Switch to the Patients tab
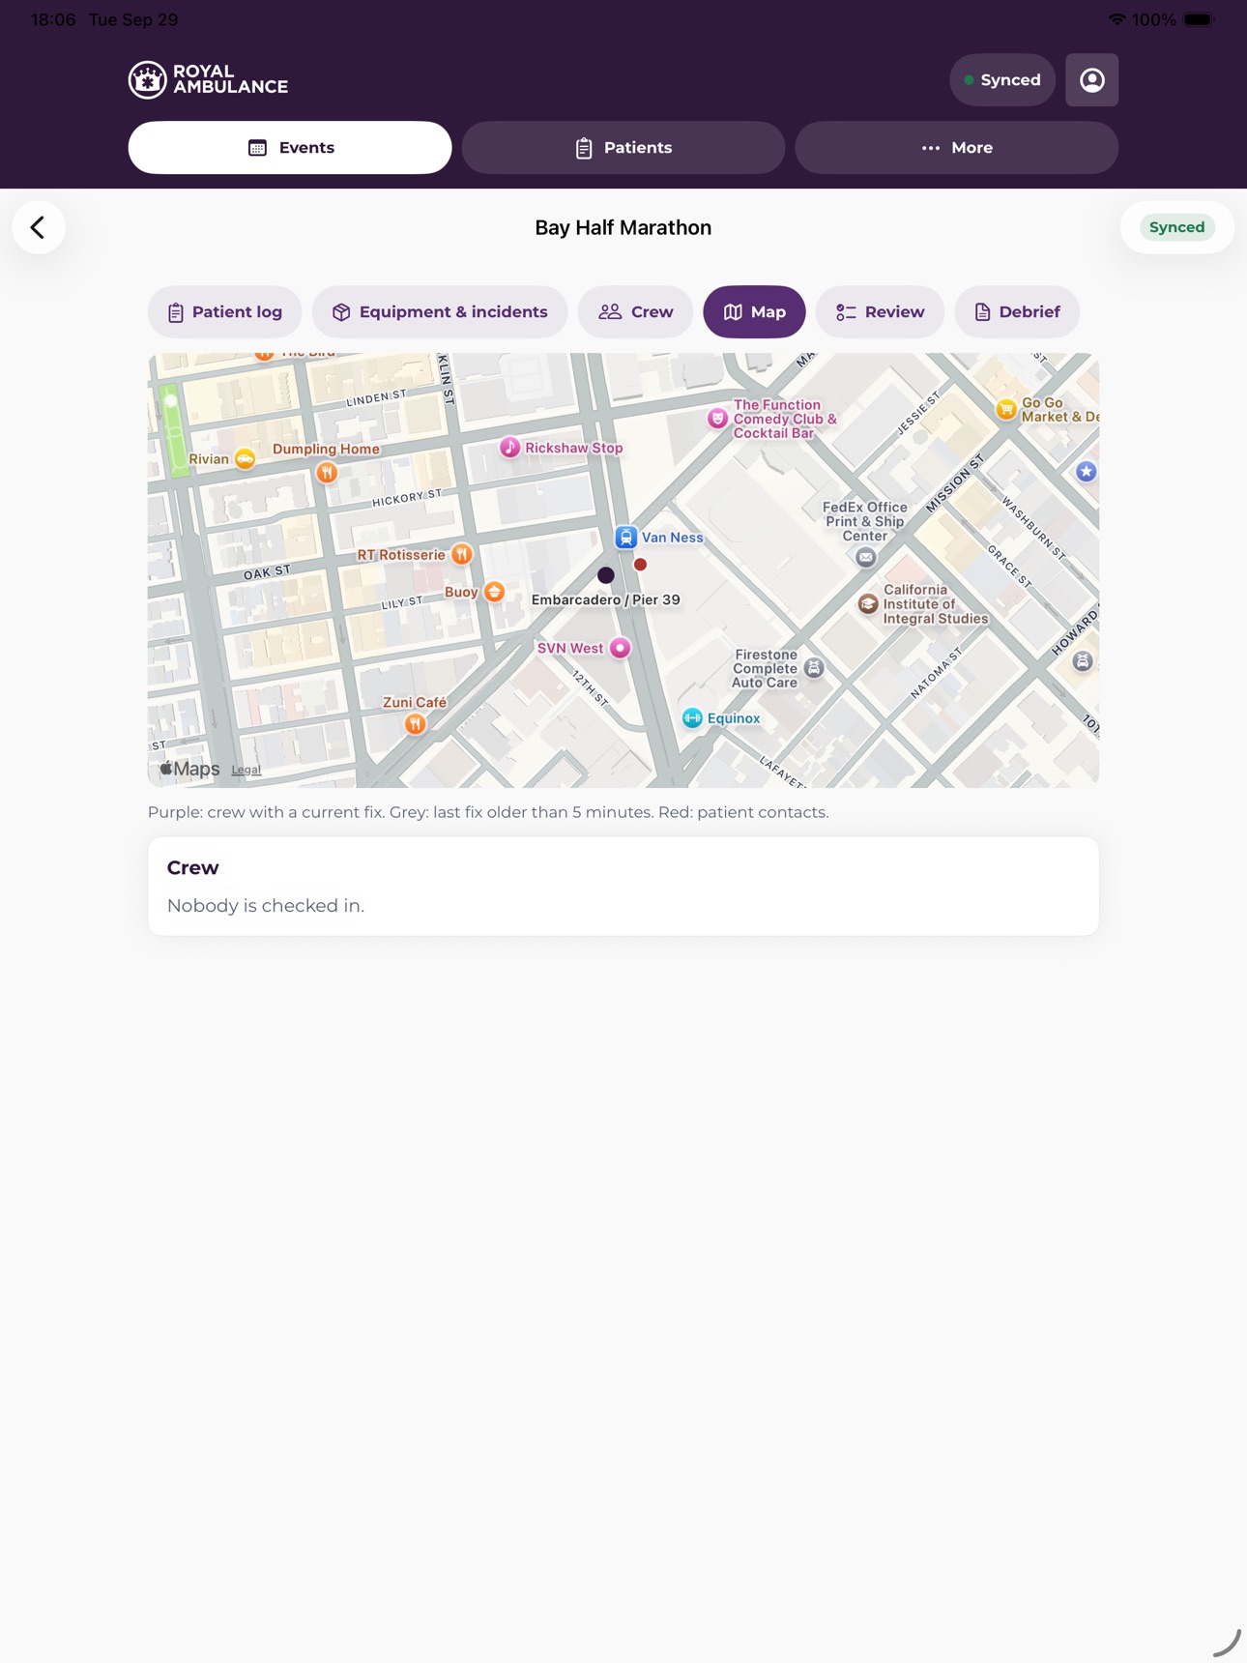This screenshot has width=1247, height=1663. (x=623, y=148)
